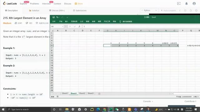Image resolution: width=200 pixels, height=112 pixels.
Task: Switch to Excel Sheet3 tab
Action: (91, 93)
